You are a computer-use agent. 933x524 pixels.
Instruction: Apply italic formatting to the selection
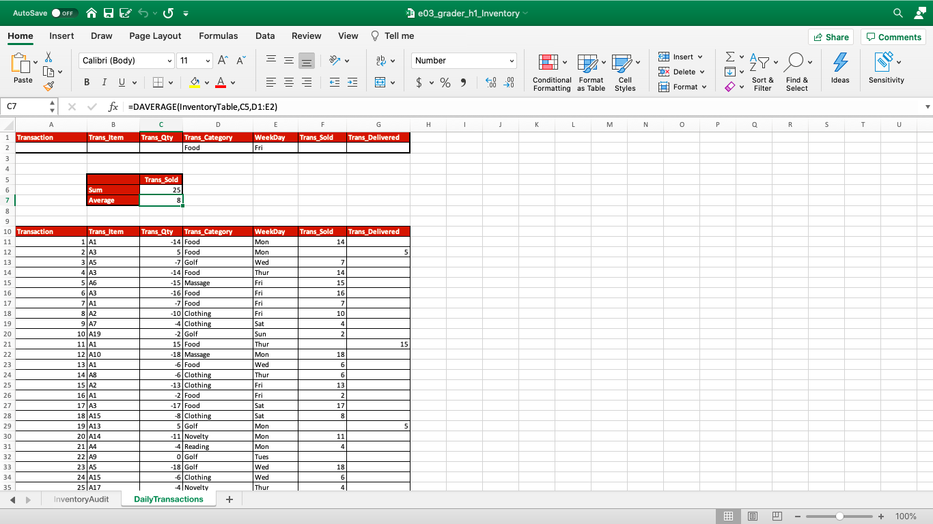tap(103, 82)
